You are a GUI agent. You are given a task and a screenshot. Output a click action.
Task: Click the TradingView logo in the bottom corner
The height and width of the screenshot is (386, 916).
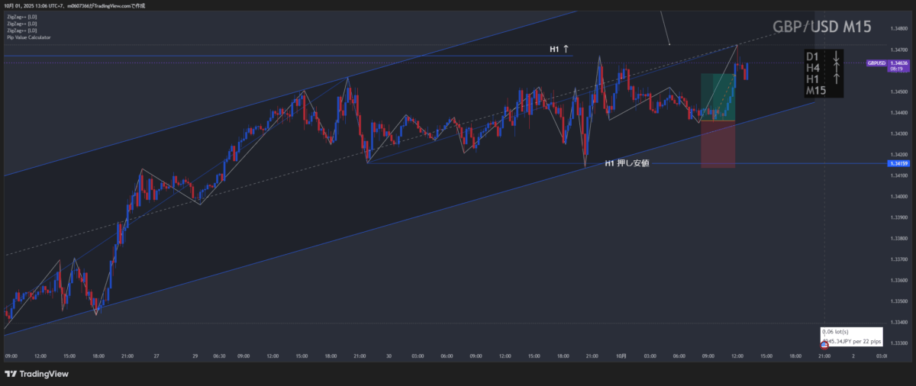click(36, 374)
